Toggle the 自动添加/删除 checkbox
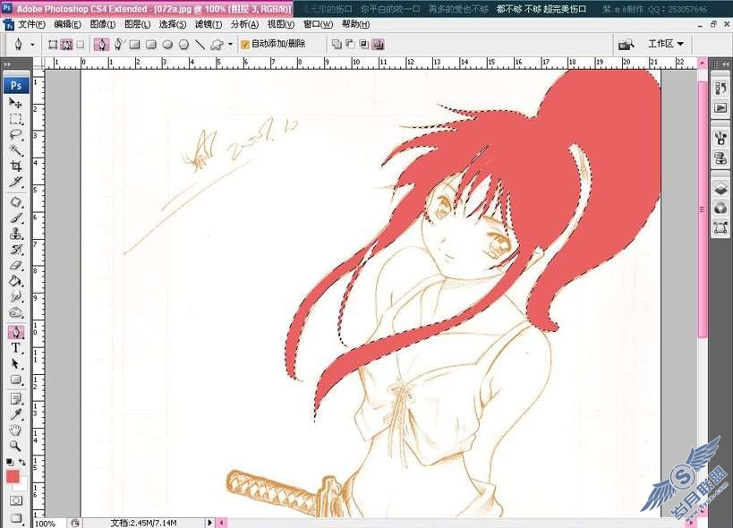 pos(245,45)
